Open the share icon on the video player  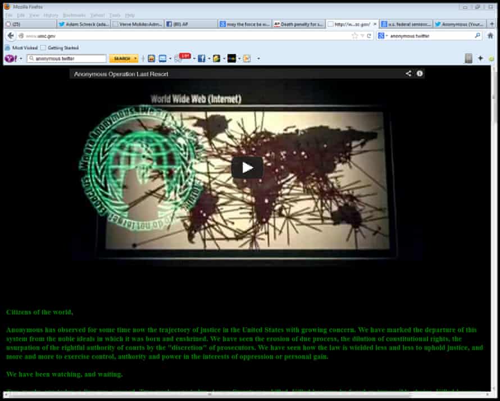click(x=408, y=73)
